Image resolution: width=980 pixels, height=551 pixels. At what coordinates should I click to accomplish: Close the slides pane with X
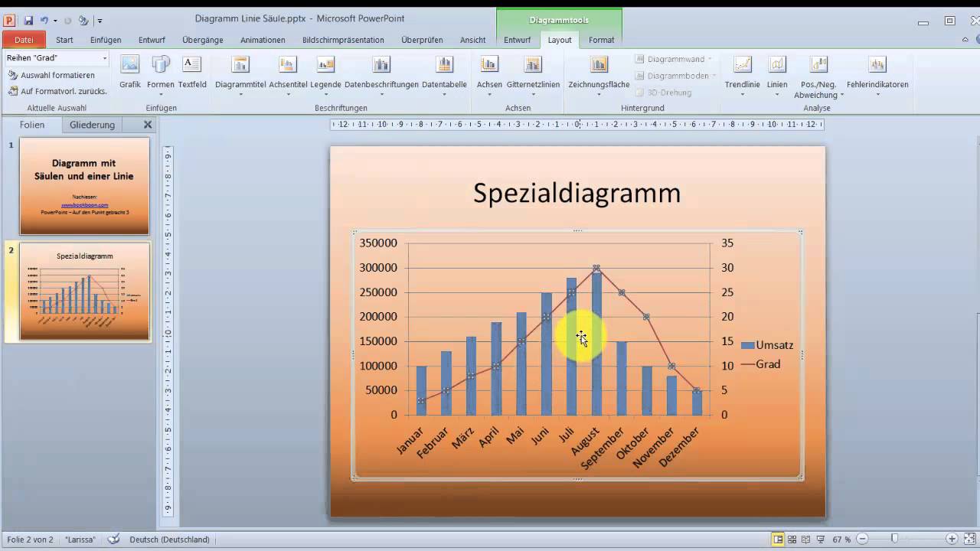148,125
